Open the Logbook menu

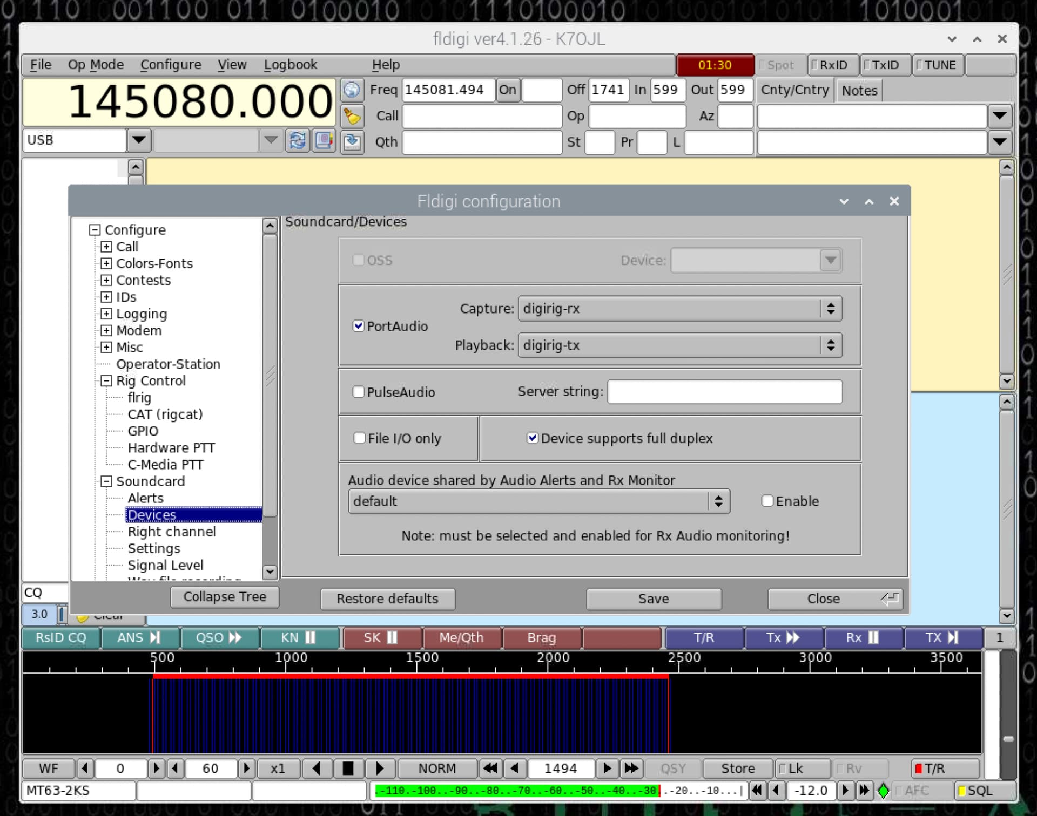click(291, 65)
